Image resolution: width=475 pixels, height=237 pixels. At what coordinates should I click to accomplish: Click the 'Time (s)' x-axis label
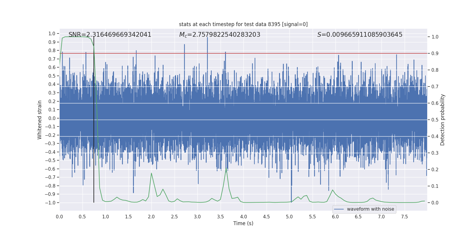pyautogui.click(x=243, y=223)
